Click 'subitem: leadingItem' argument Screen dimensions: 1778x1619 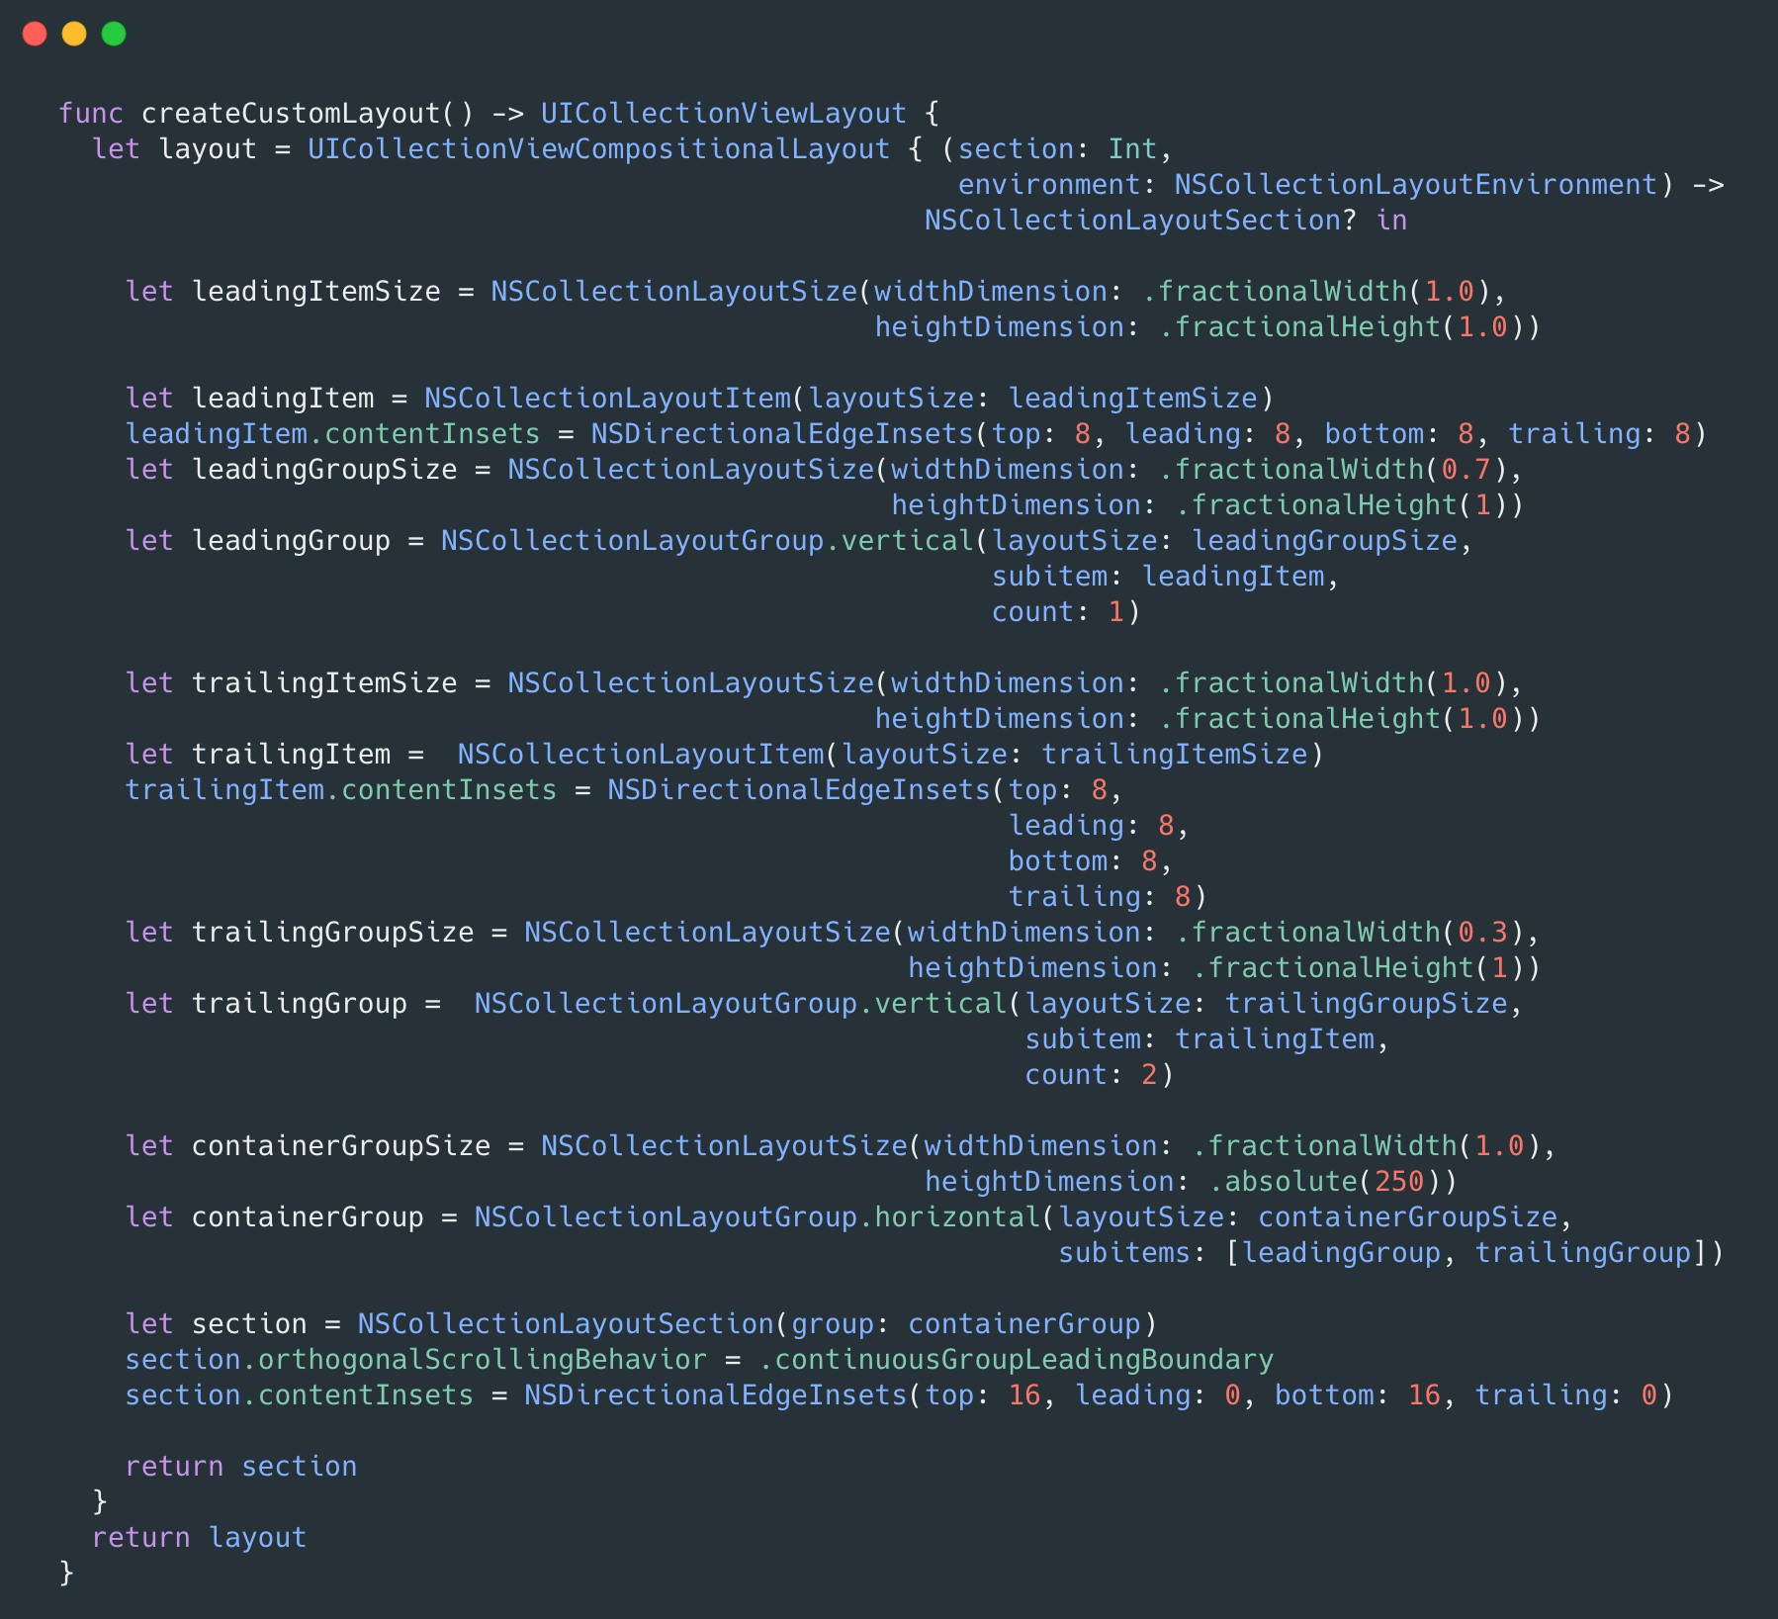[x=1158, y=577]
